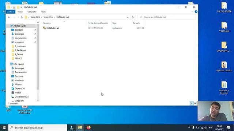The image size is (234, 131).
Task: Navigate to KMSAuto Net breadcrumb segment
Action: point(63,17)
